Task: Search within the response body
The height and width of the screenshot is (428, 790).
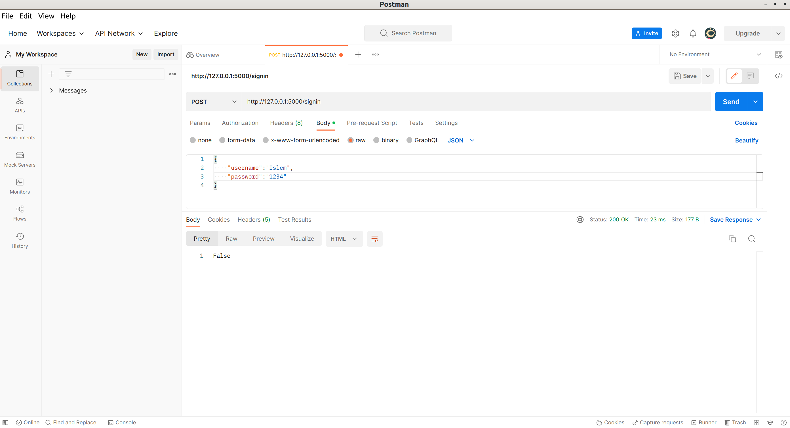Action: 751,239
